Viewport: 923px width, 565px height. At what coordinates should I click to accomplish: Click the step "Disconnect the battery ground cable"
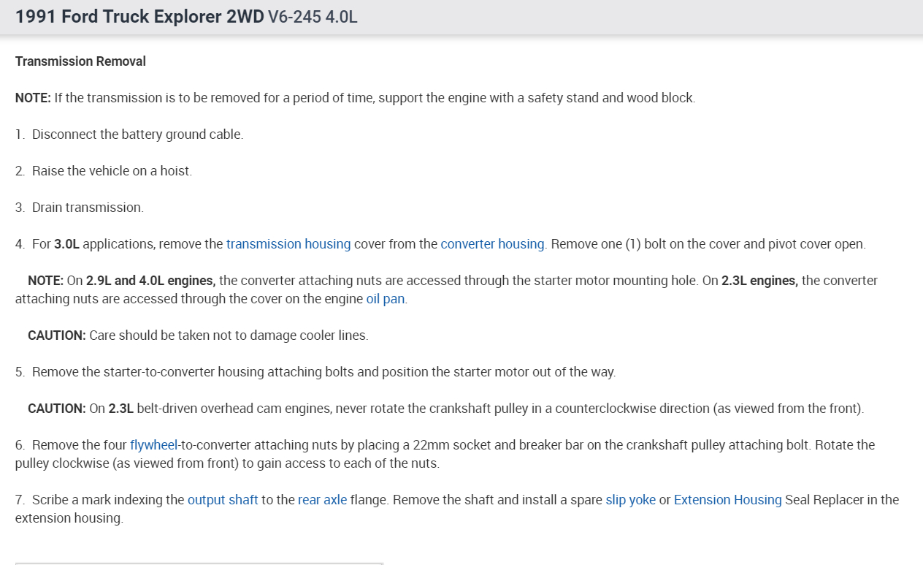[137, 134]
